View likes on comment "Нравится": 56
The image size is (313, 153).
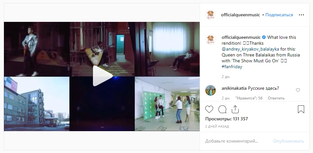[x=249, y=98]
